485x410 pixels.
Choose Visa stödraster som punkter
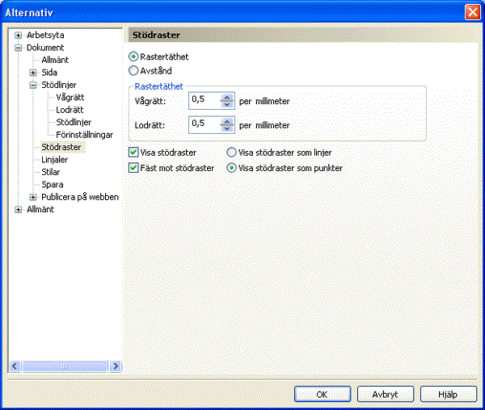tap(232, 168)
